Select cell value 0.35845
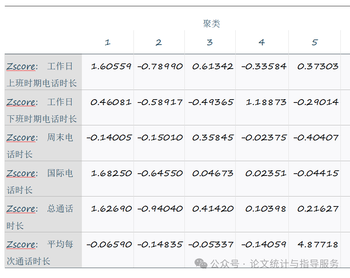Image resolution: width=350 pixels, height=278 pixels. [x=213, y=138]
